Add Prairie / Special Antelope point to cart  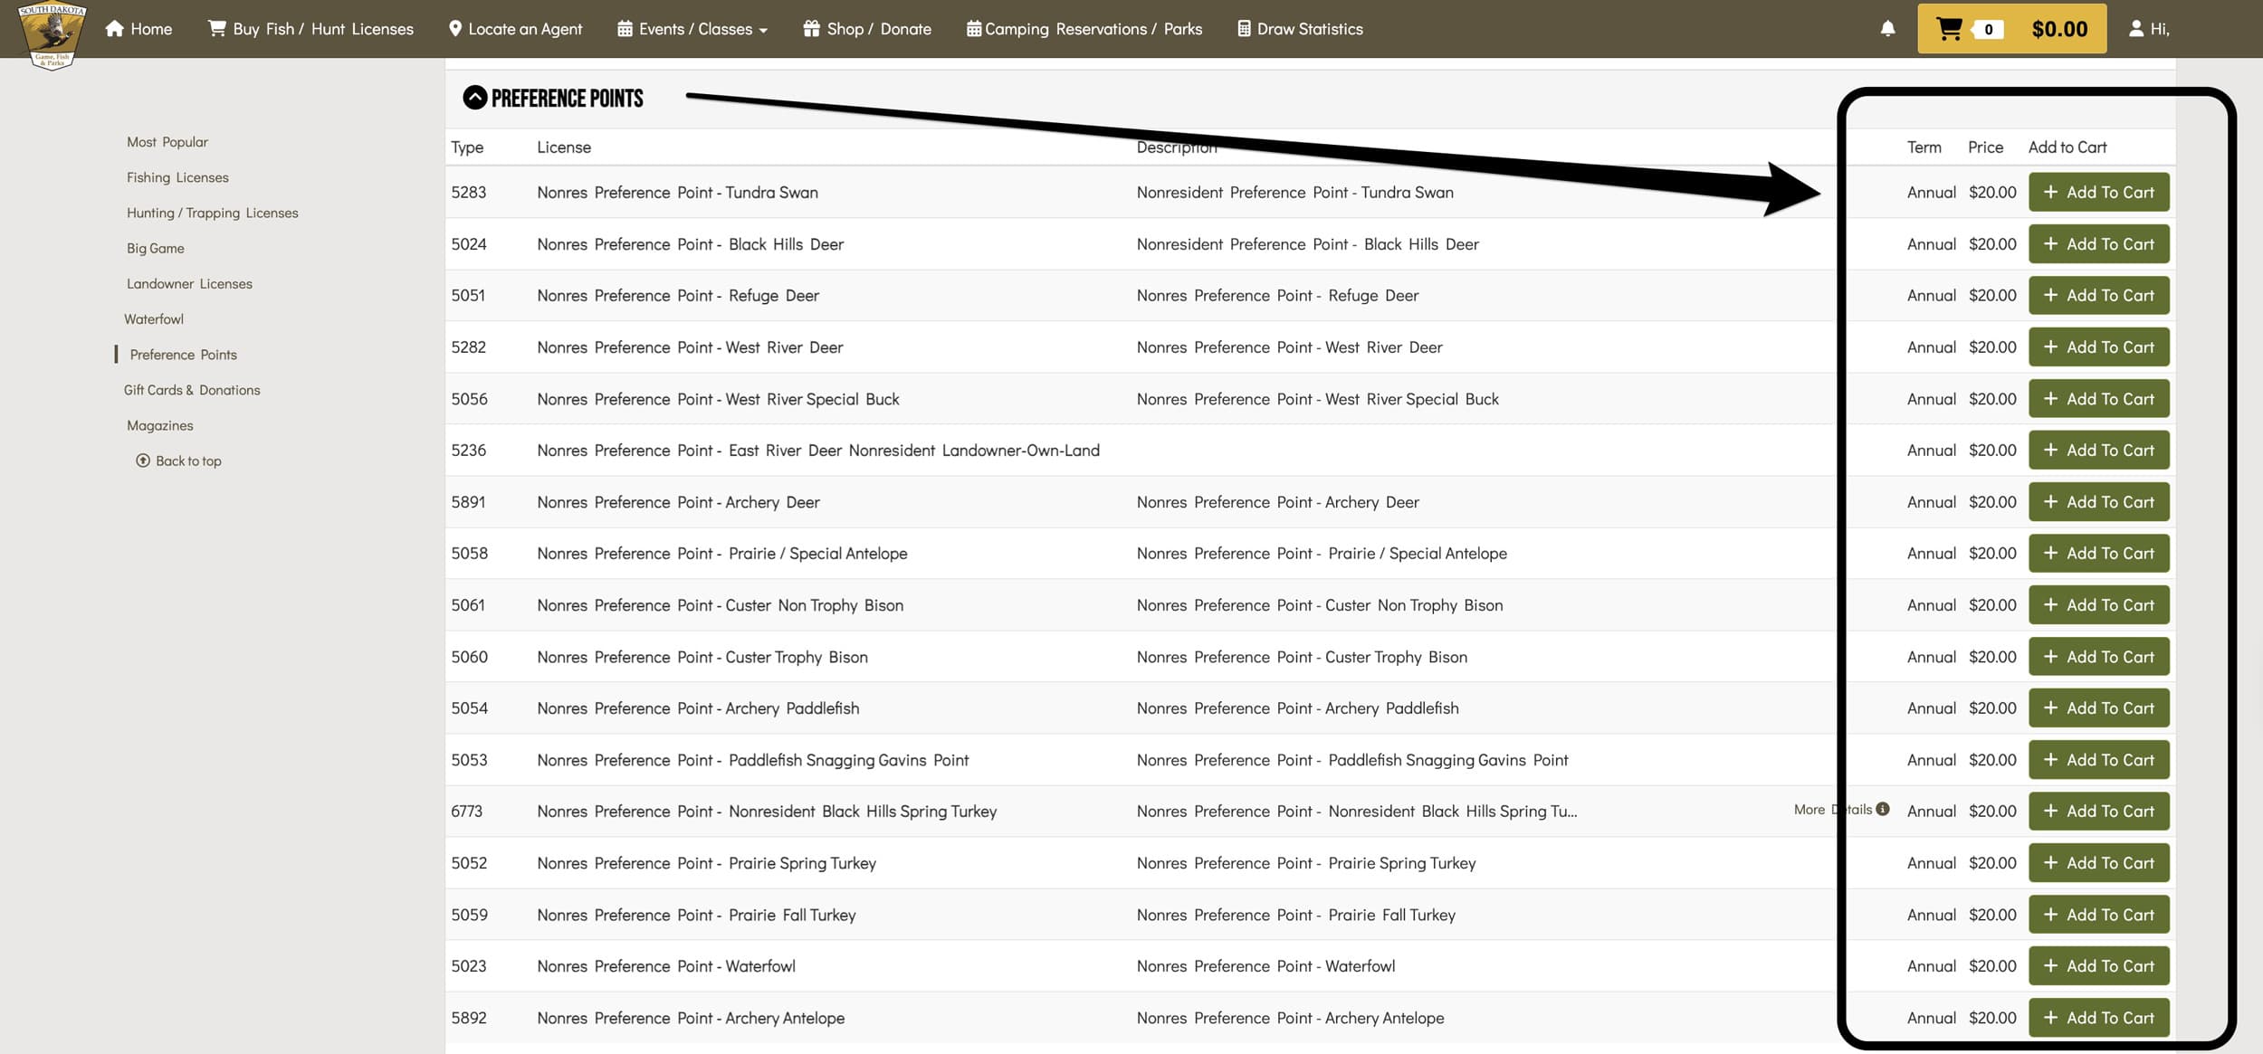tap(2098, 553)
